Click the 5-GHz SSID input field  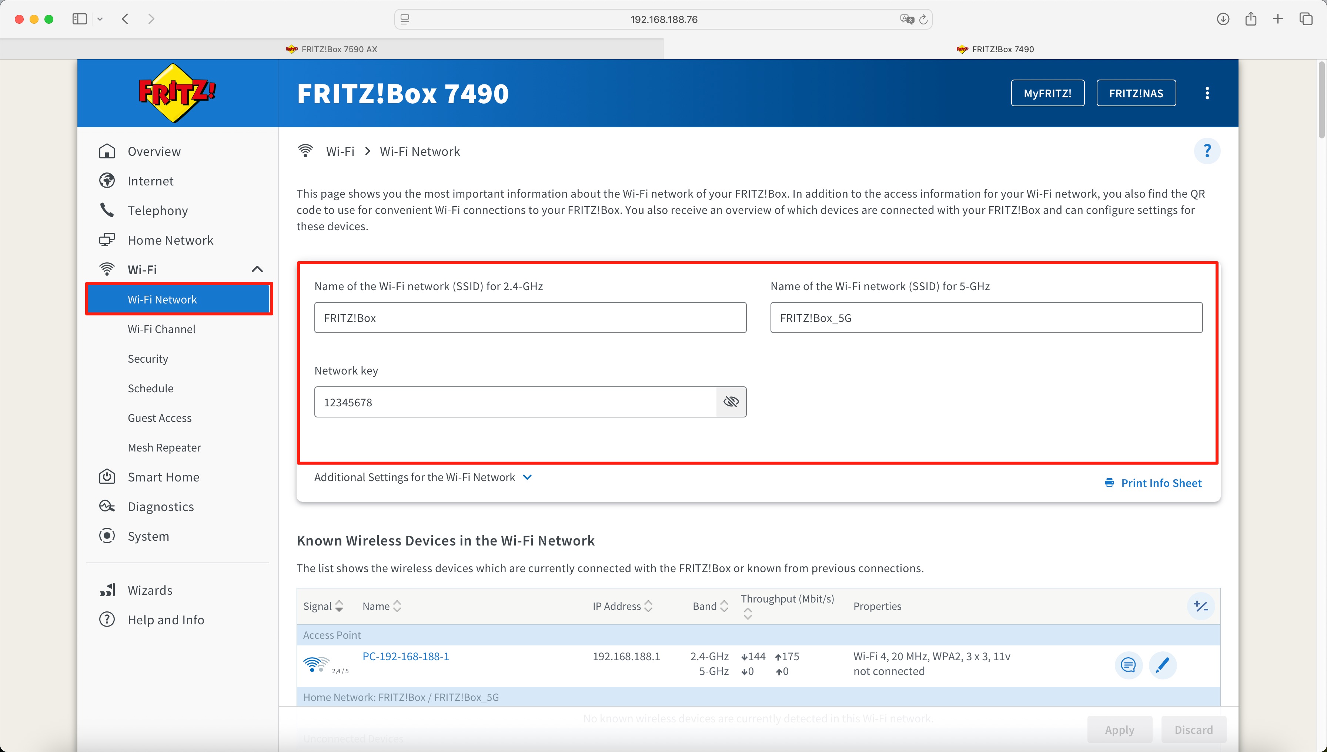point(986,317)
